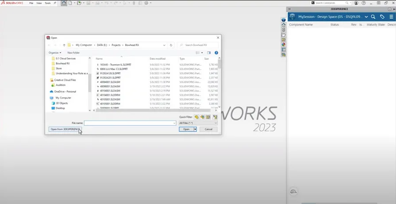This screenshot has height=204, width=396.
Task: Select the Custom Properties tab in task pane
Action: coord(284,50)
